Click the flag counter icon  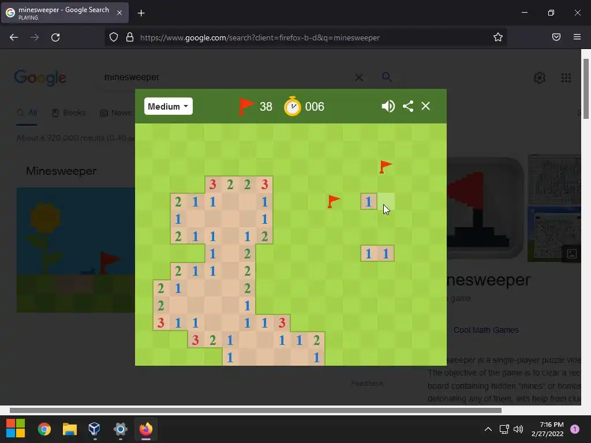(x=246, y=106)
